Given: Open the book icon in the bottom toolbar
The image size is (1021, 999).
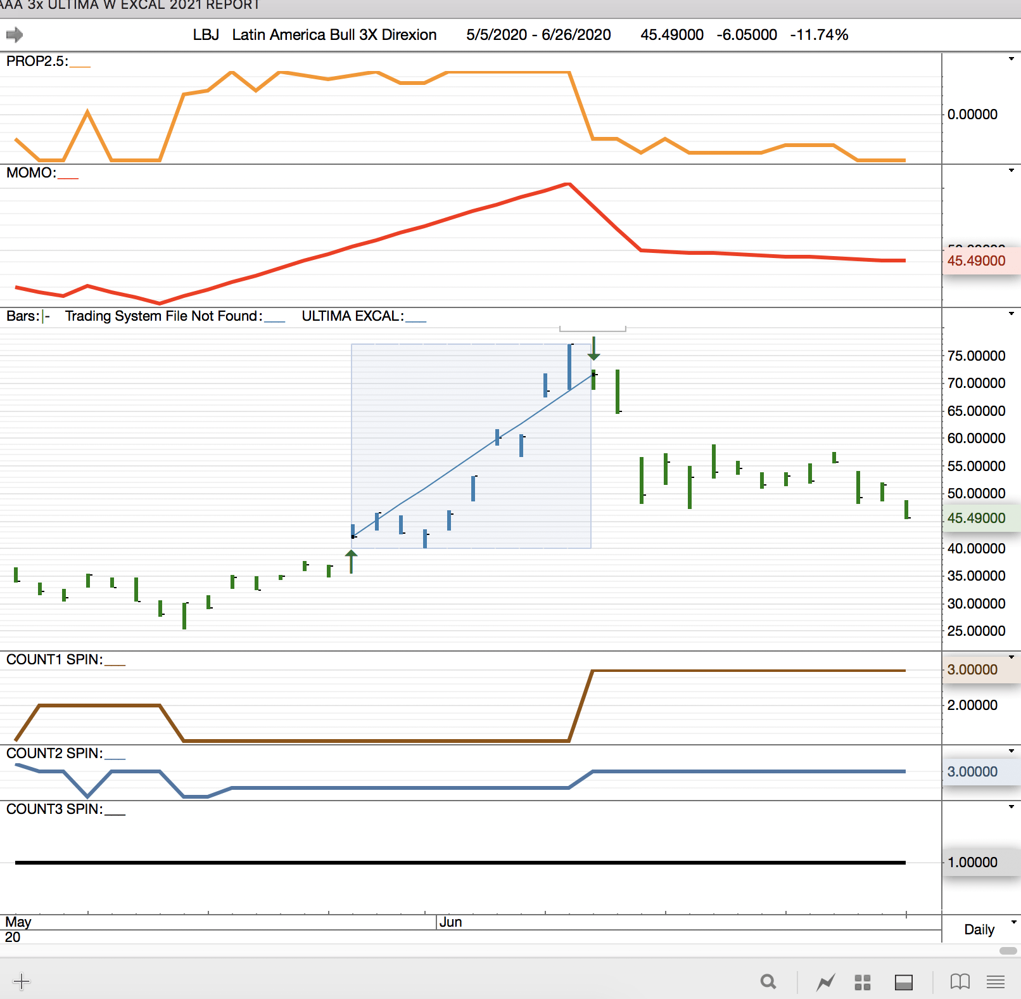Looking at the screenshot, I should pyautogui.click(x=960, y=982).
